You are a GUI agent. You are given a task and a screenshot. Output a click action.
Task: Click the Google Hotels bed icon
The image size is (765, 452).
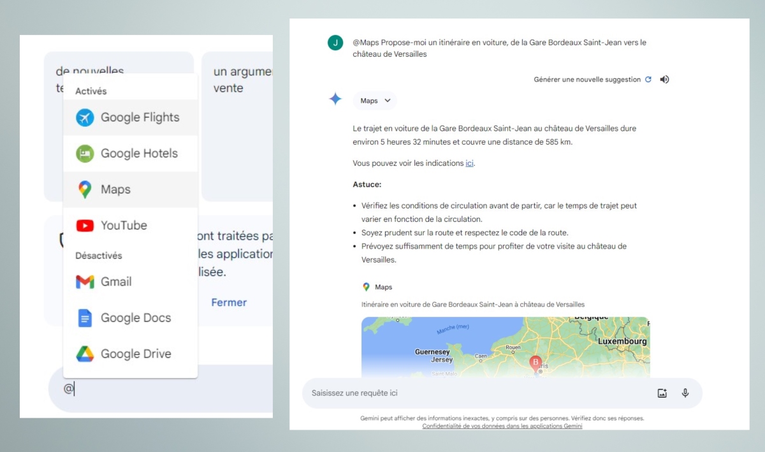85,154
